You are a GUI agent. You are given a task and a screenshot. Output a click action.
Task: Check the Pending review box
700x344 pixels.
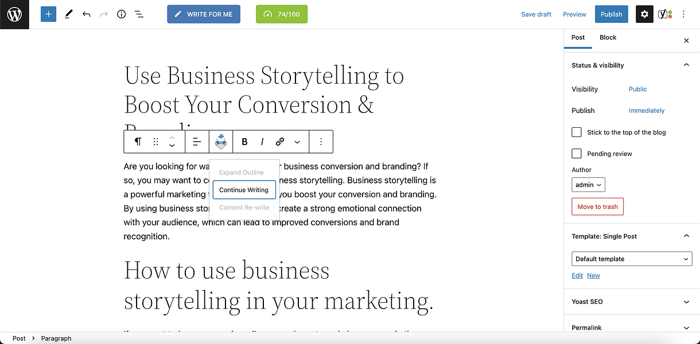[x=577, y=154]
